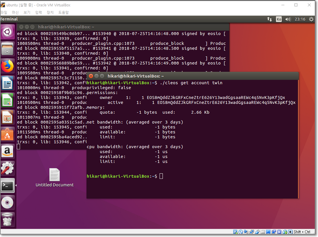Open LibreOffice Impress from the launcher
The width and height of the screenshot is (318, 237).
(8, 117)
